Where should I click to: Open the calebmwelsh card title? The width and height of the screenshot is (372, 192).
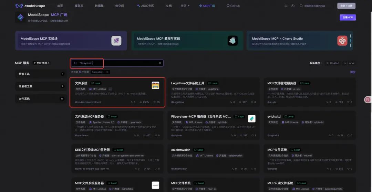click(180, 150)
